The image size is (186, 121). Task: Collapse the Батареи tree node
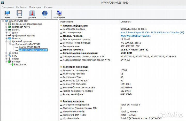pyautogui.click(x=6, y=62)
